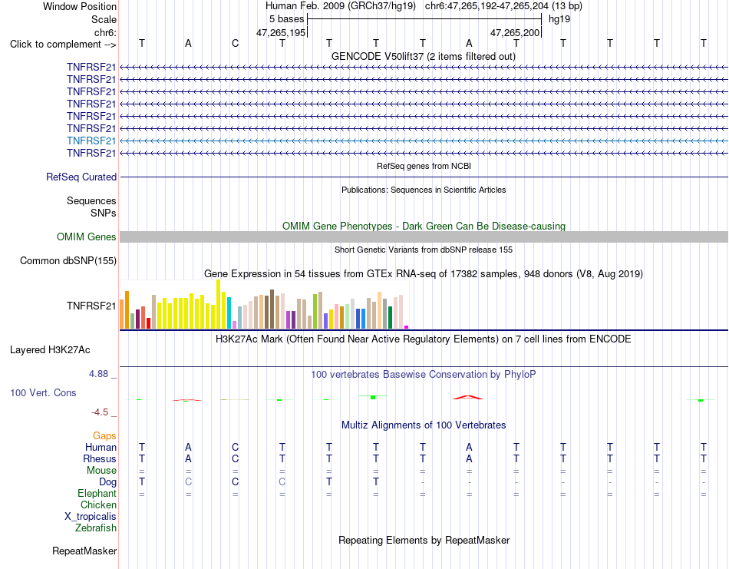Click the RepeatMasker side label
729x569 pixels.
pyautogui.click(x=84, y=551)
